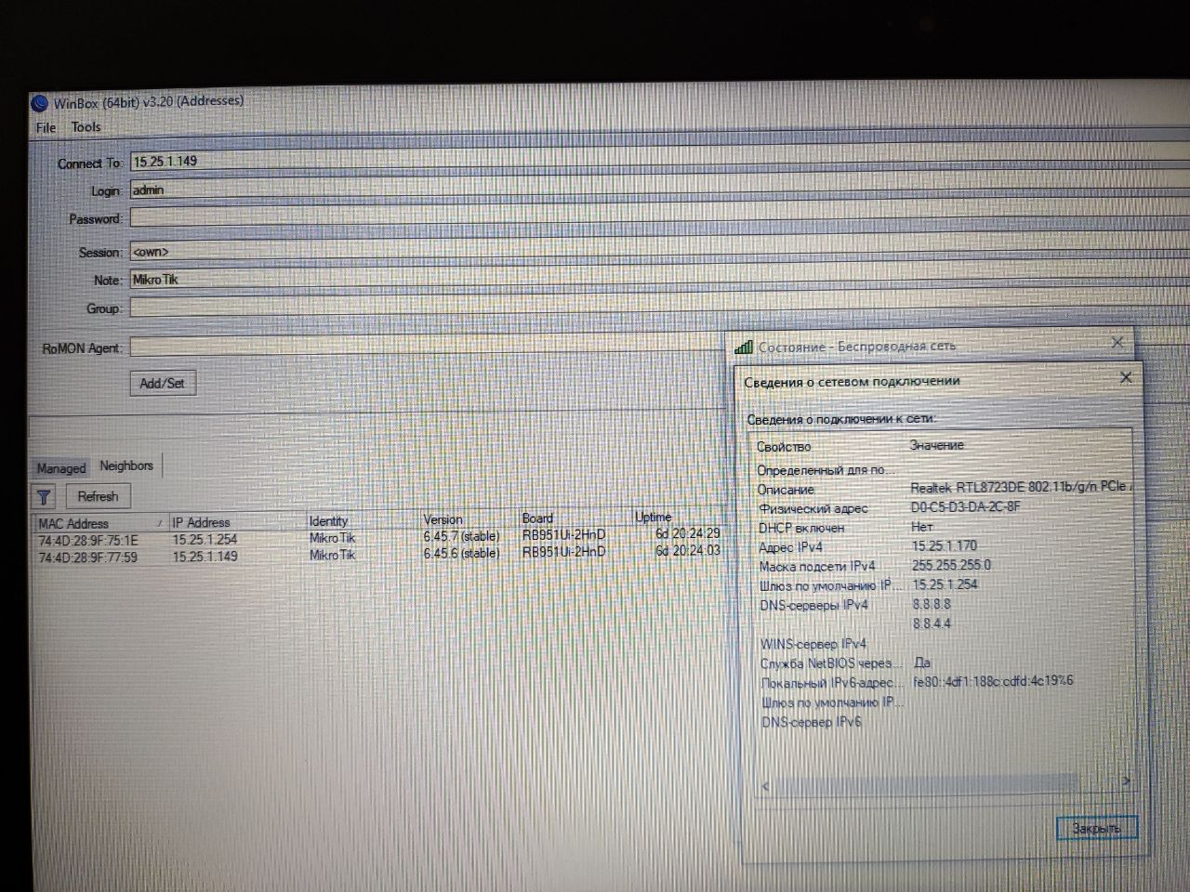Open the Tools menu in WinBox
The width and height of the screenshot is (1190, 892).
tap(86, 127)
